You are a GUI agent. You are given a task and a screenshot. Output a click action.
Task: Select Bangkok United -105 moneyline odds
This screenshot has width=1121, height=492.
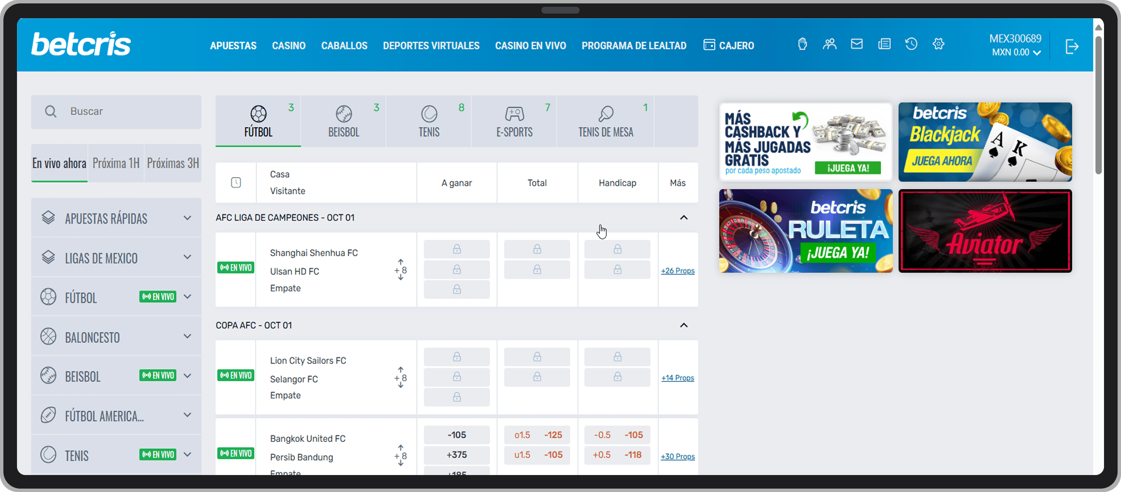click(456, 435)
